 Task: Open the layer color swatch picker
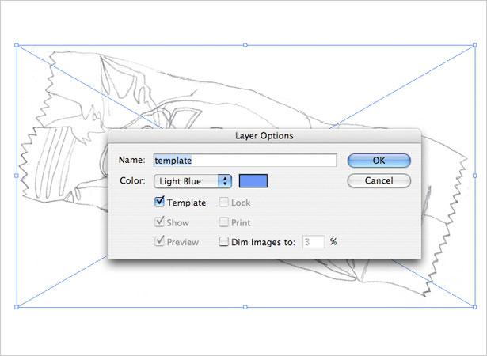[253, 181]
